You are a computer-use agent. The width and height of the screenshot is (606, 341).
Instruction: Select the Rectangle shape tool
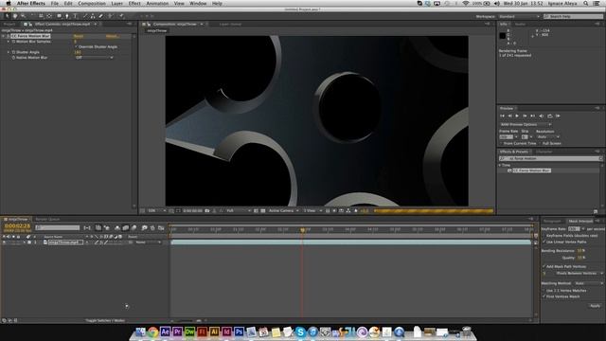tap(59, 16)
